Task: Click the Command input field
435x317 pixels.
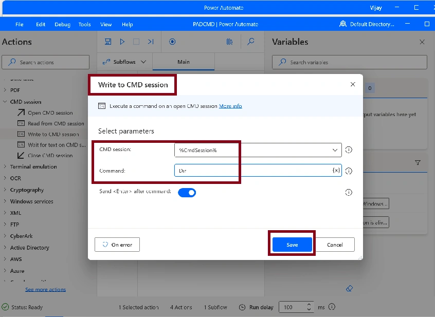Action: [258, 171]
